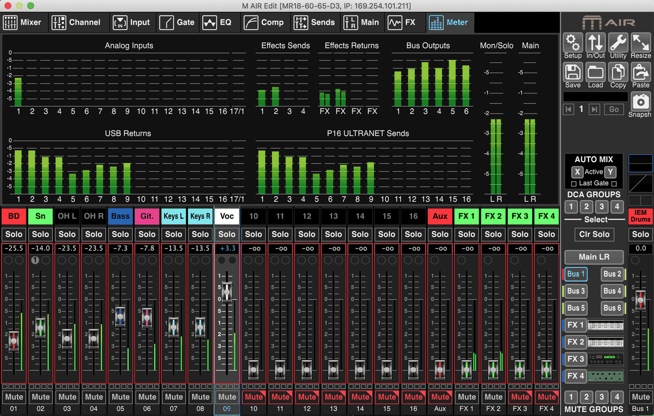The width and height of the screenshot is (654, 416).
Task: Solo the BD channel
Action: pyautogui.click(x=14, y=234)
